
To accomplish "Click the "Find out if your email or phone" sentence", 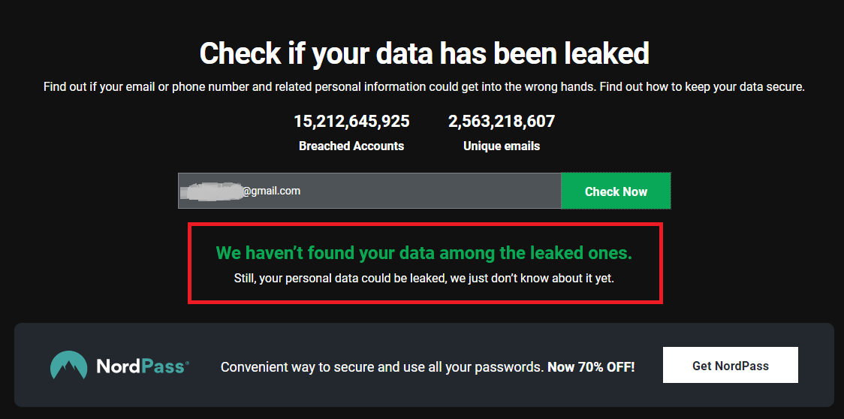I will coord(319,86).
